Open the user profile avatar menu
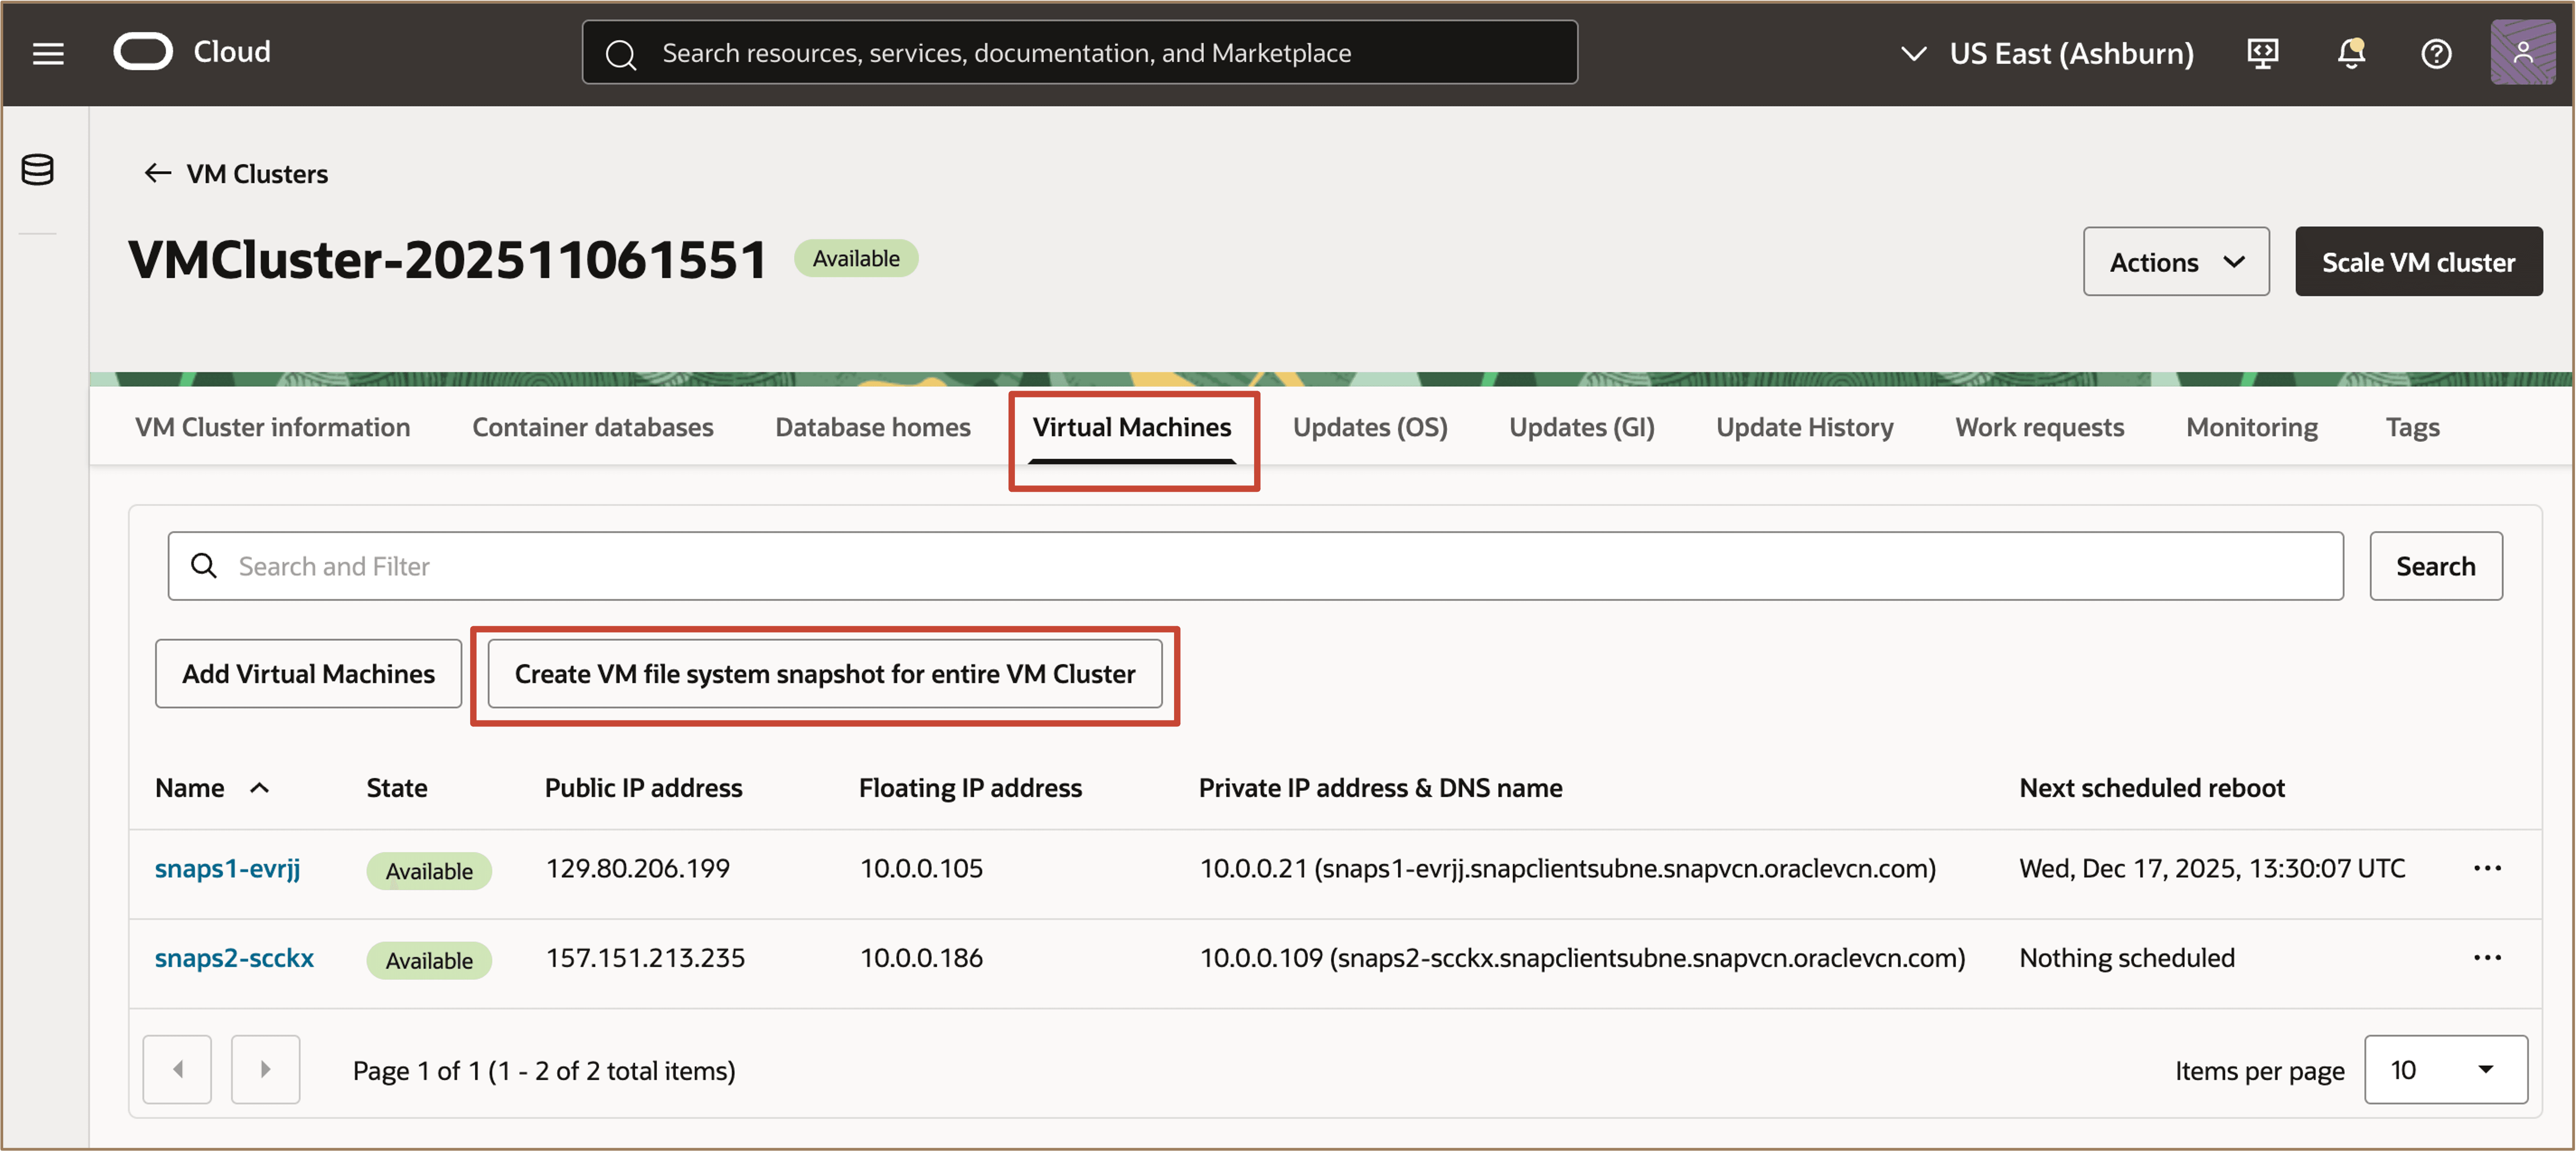The width and height of the screenshot is (2576, 1151). (2523, 53)
